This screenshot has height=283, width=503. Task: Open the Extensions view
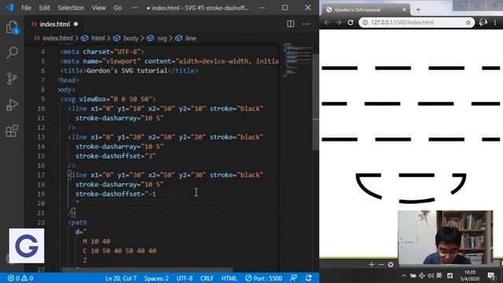13,131
